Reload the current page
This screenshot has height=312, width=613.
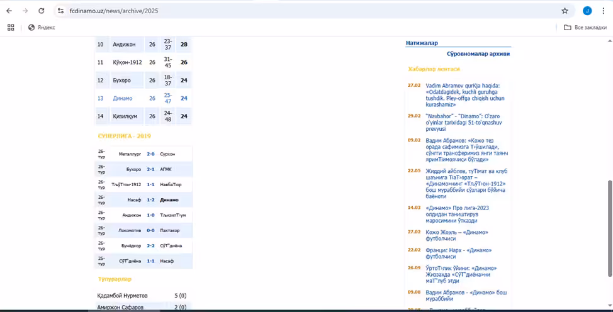pyautogui.click(x=41, y=11)
